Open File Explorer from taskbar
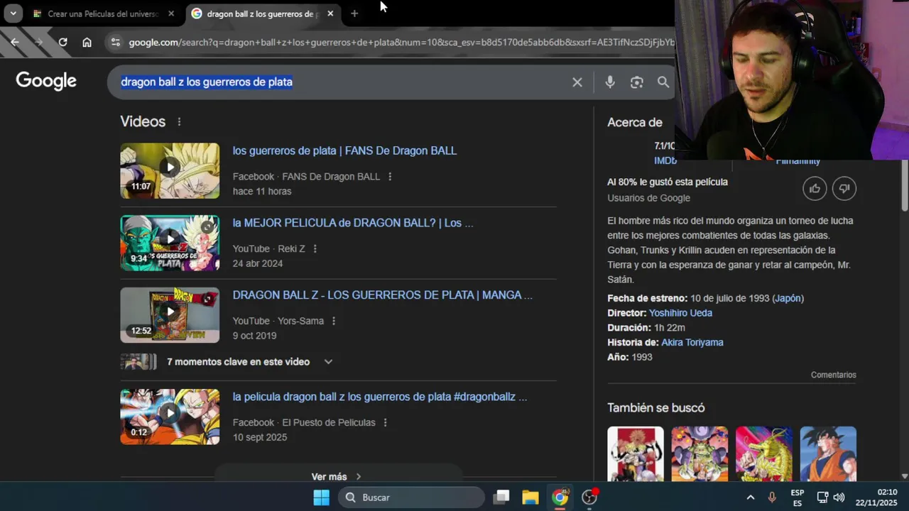The height and width of the screenshot is (511, 909). 530,498
